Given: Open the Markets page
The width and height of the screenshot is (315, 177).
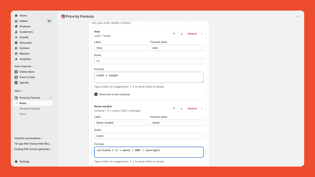Looking at the screenshot, I should point(24,54).
